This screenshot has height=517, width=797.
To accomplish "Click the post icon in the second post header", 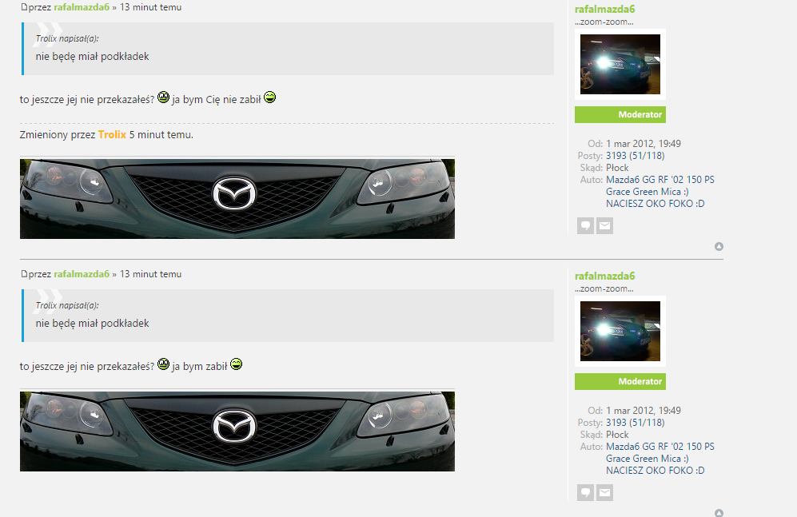I will [x=23, y=275].
